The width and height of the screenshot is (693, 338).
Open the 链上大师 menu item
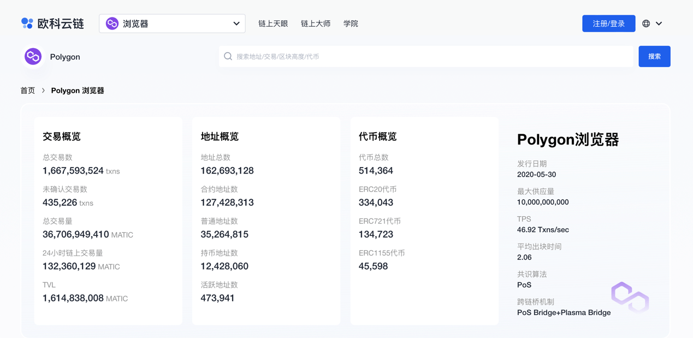(315, 23)
